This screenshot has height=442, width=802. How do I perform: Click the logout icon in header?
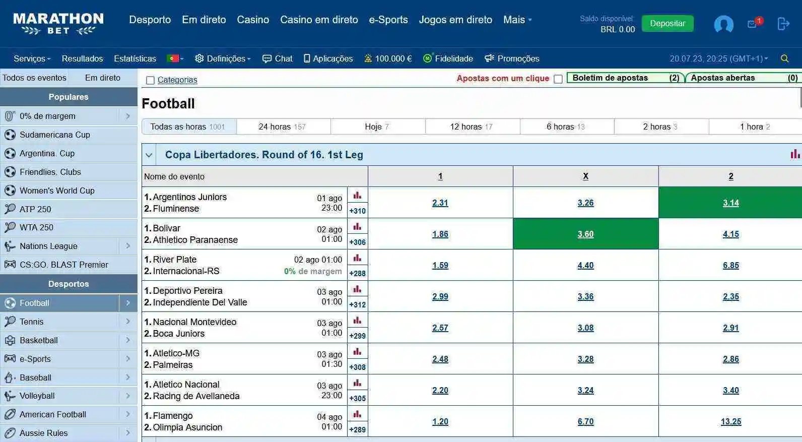[783, 23]
